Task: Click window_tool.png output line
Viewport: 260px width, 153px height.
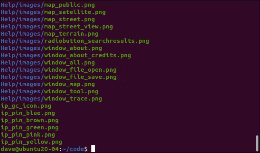Action: click(x=50, y=92)
